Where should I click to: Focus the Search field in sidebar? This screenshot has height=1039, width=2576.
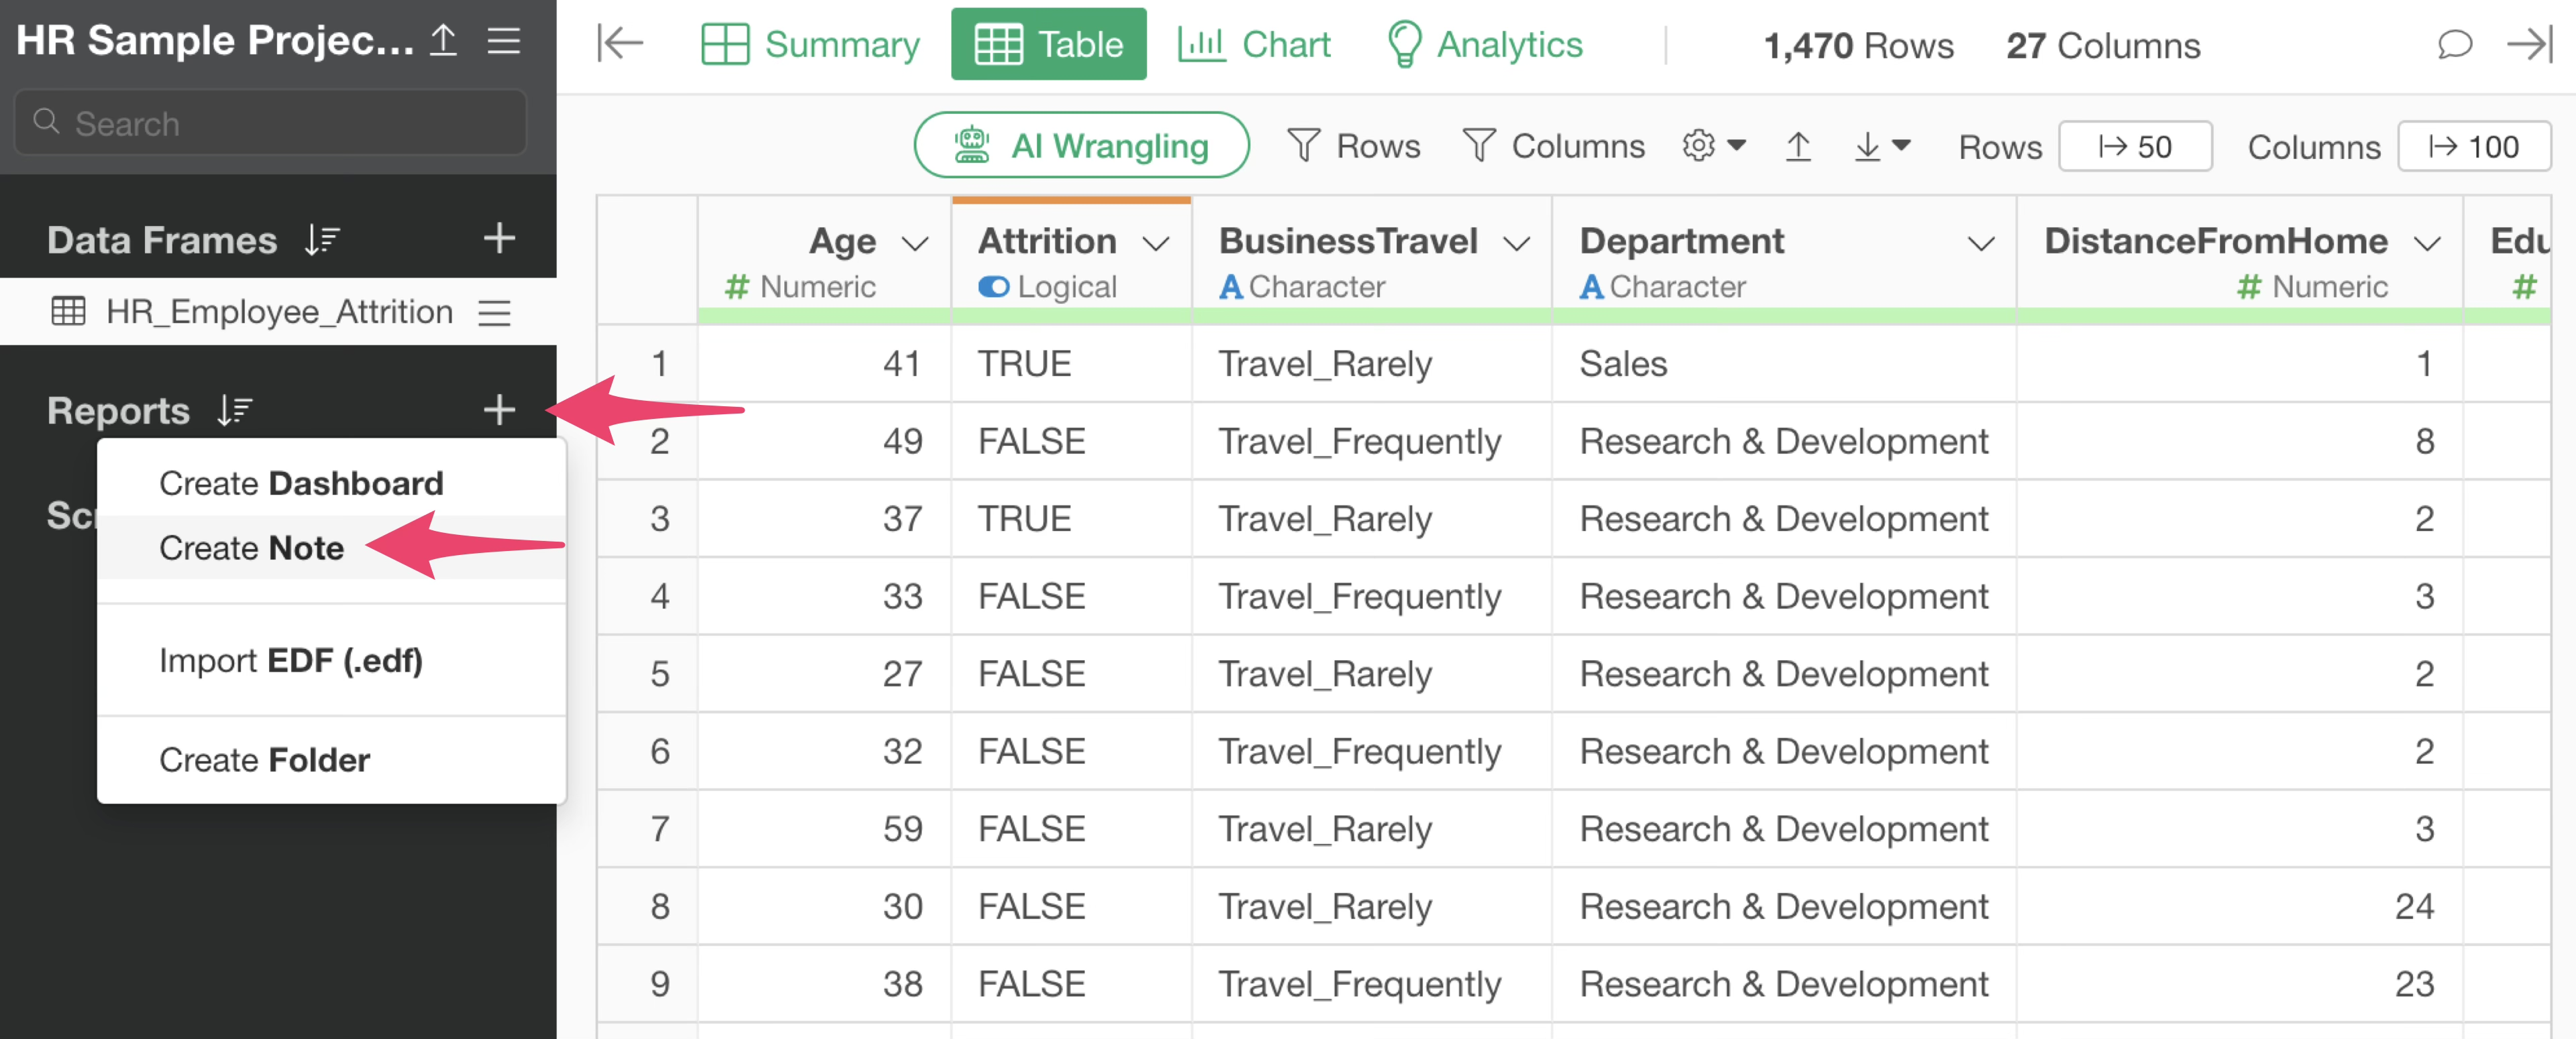tap(270, 123)
